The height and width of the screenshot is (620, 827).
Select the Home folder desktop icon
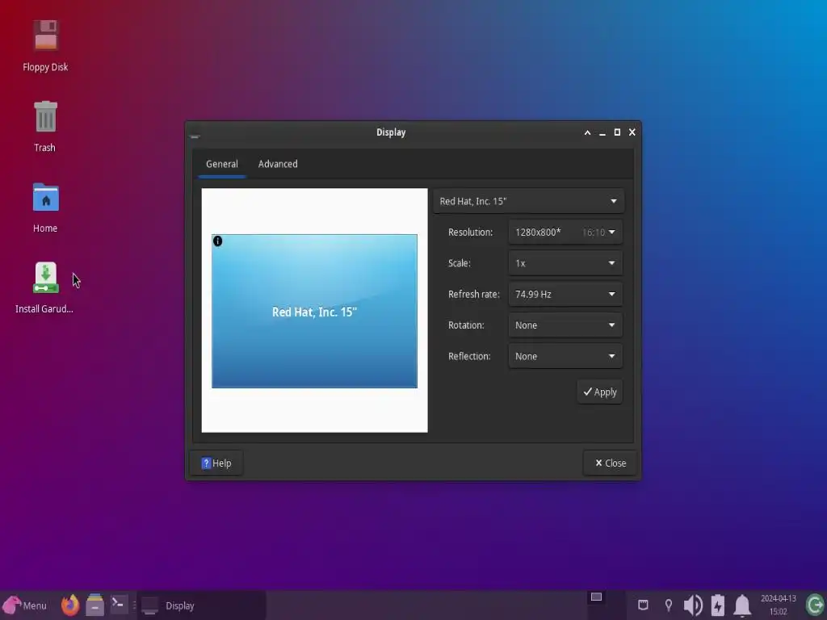point(45,197)
